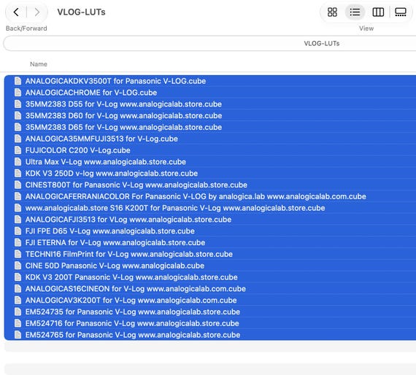The width and height of the screenshot is (416, 375).
Task: Click file icon of FJI ETERNA row
Action: click(18, 242)
